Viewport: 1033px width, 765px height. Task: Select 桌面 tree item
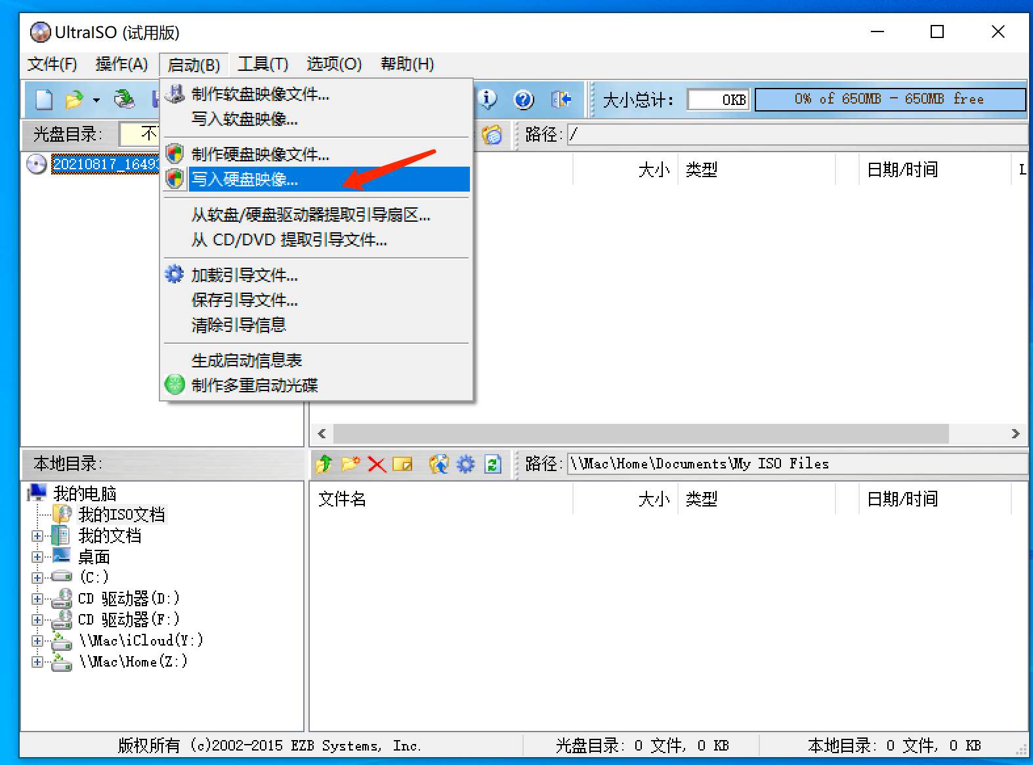(x=94, y=557)
